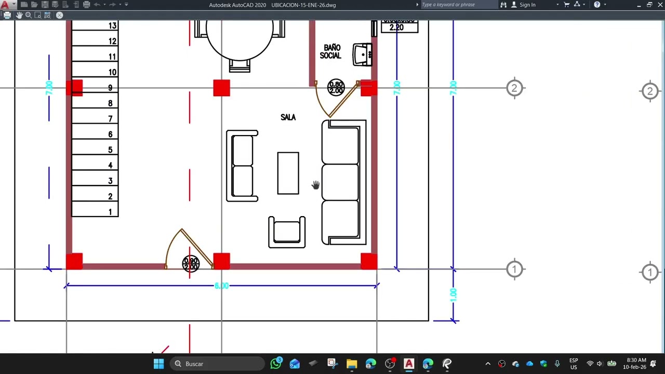Click the 6.00 horizontal dimension text
665x374 pixels.
point(221,286)
